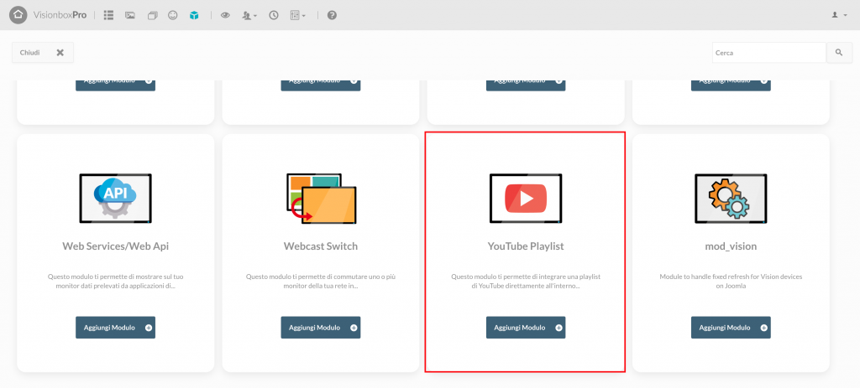Click the Web Services API cloud thumbnail
The height and width of the screenshot is (388, 860).
pos(115,198)
